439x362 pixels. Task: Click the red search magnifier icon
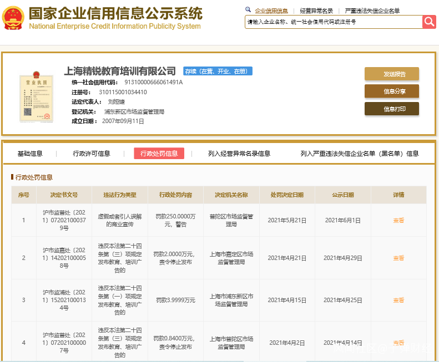(x=429, y=22)
